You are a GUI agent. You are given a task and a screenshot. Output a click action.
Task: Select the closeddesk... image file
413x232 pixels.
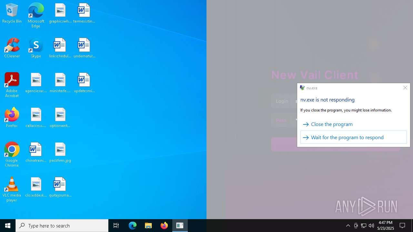(36, 188)
